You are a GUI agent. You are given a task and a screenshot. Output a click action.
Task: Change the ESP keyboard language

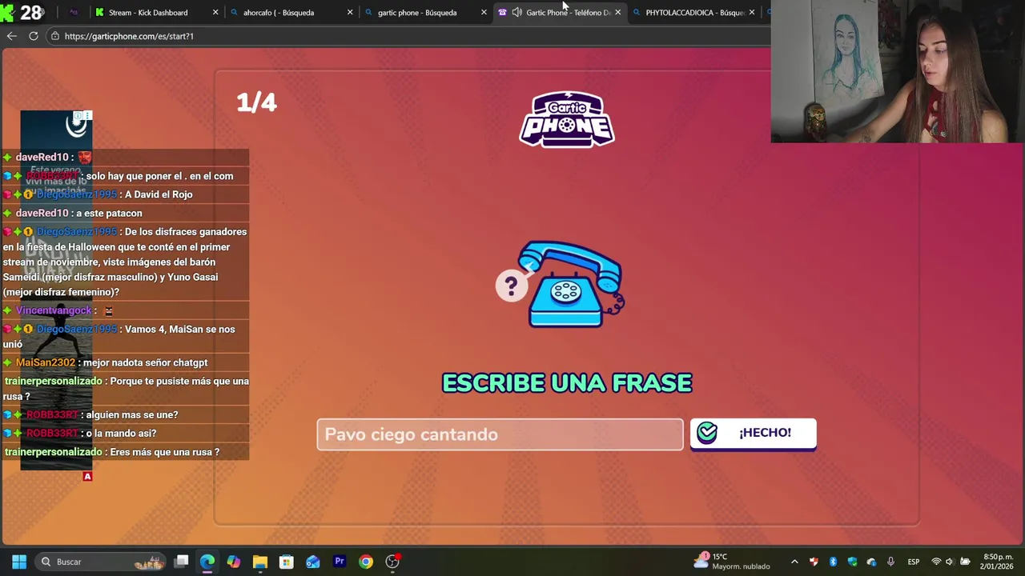[914, 562]
